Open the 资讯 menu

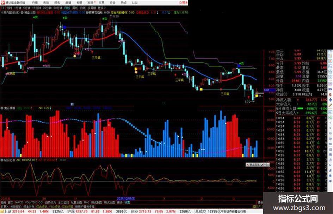(57, 3)
